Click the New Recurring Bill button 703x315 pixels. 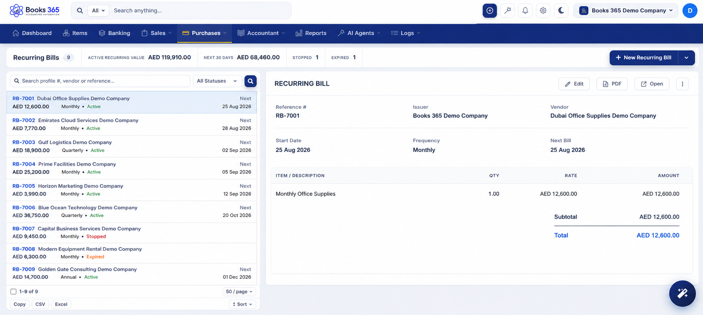[644, 58]
